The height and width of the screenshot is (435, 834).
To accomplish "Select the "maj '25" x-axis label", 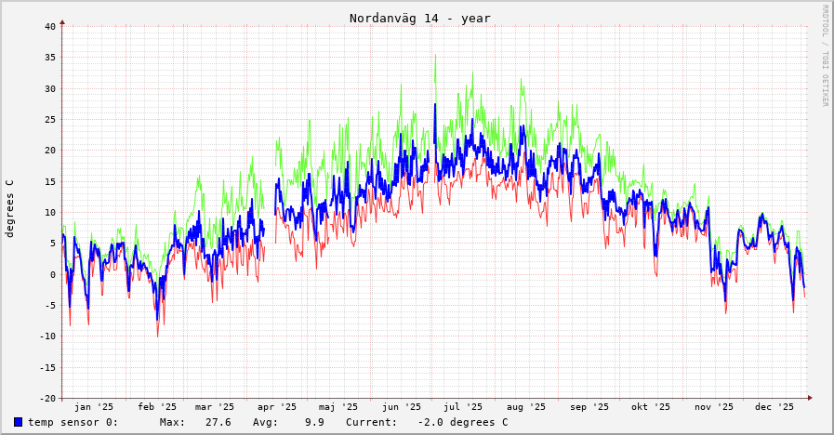I will (x=338, y=407).
